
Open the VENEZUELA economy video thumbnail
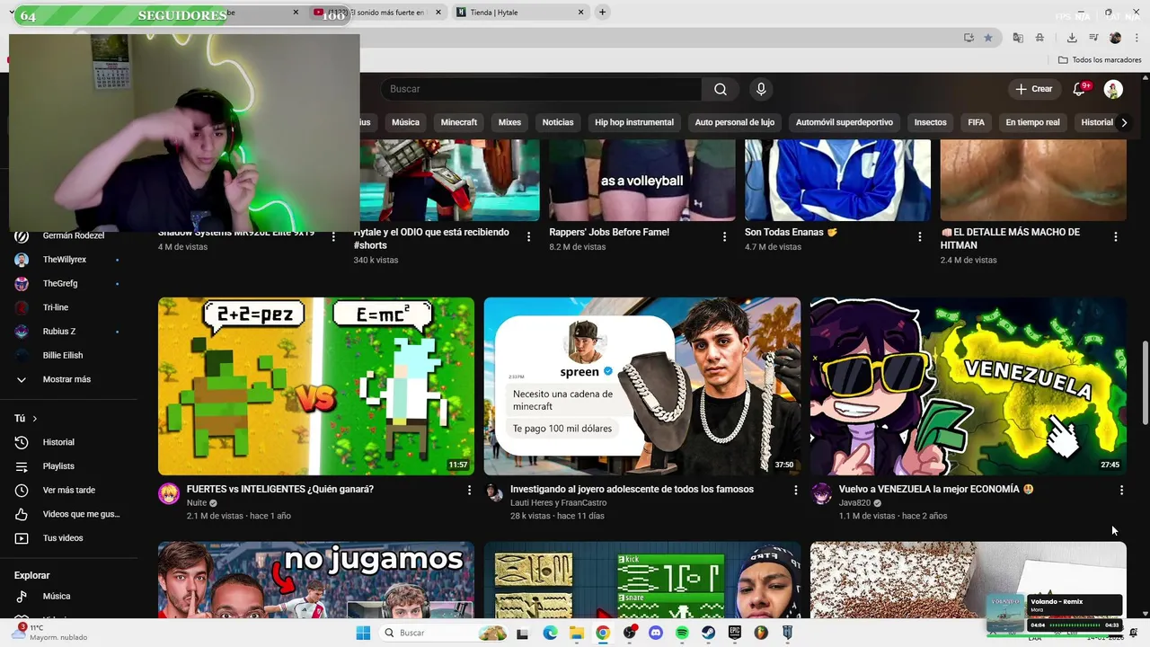tap(968, 386)
